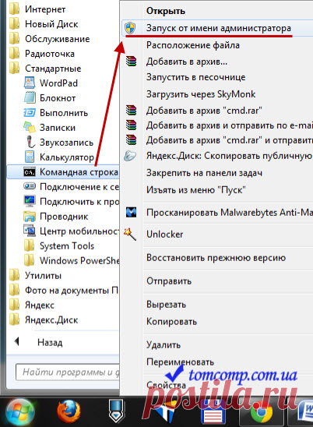Launch Записки sticky notes
This screenshot has height=427, width=313.
tap(50, 128)
